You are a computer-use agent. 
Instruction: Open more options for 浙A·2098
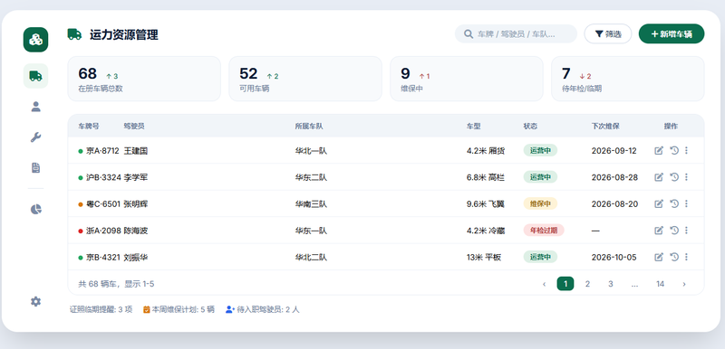pyautogui.click(x=686, y=230)
